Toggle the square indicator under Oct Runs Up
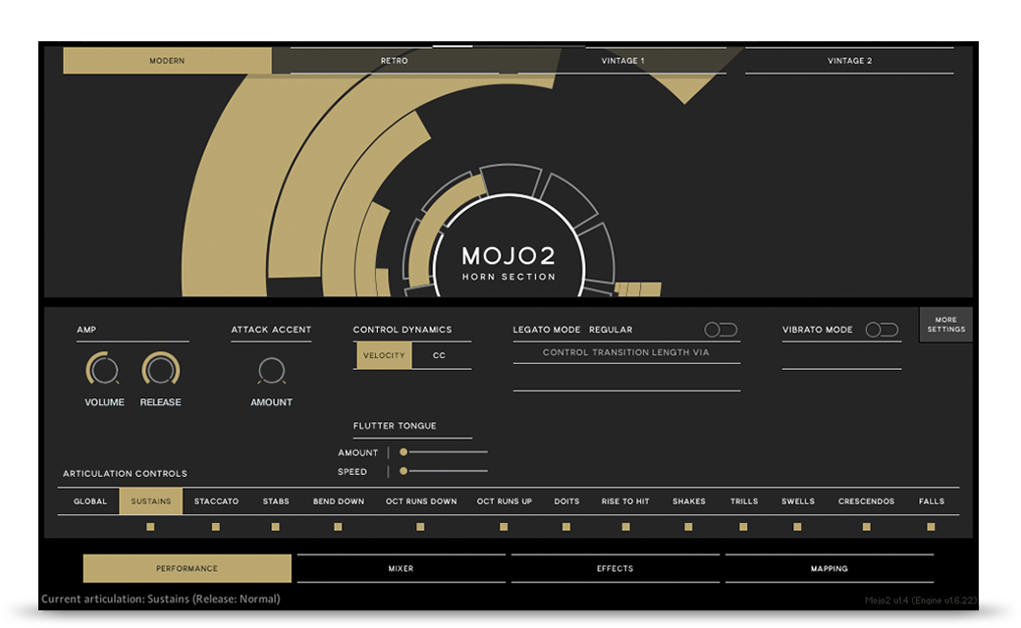Image resolution: width=1021 pixels, height=628 pixels. point(504,527)
